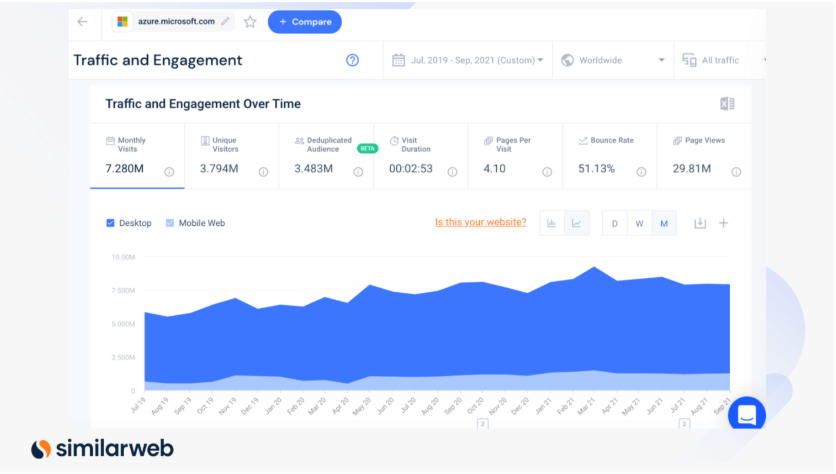Click the back arrow icon

pyautogui.click(x=82, y=22)
